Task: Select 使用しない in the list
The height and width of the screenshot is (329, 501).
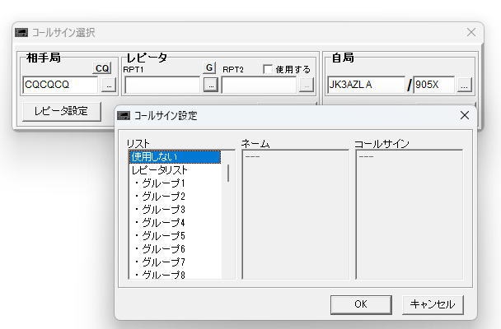Action: pos(174,157)
